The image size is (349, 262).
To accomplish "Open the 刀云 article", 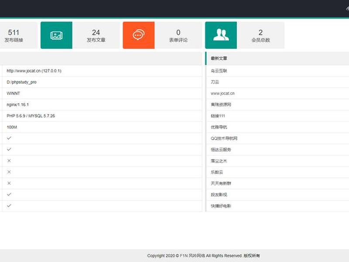I will [215, 82].
